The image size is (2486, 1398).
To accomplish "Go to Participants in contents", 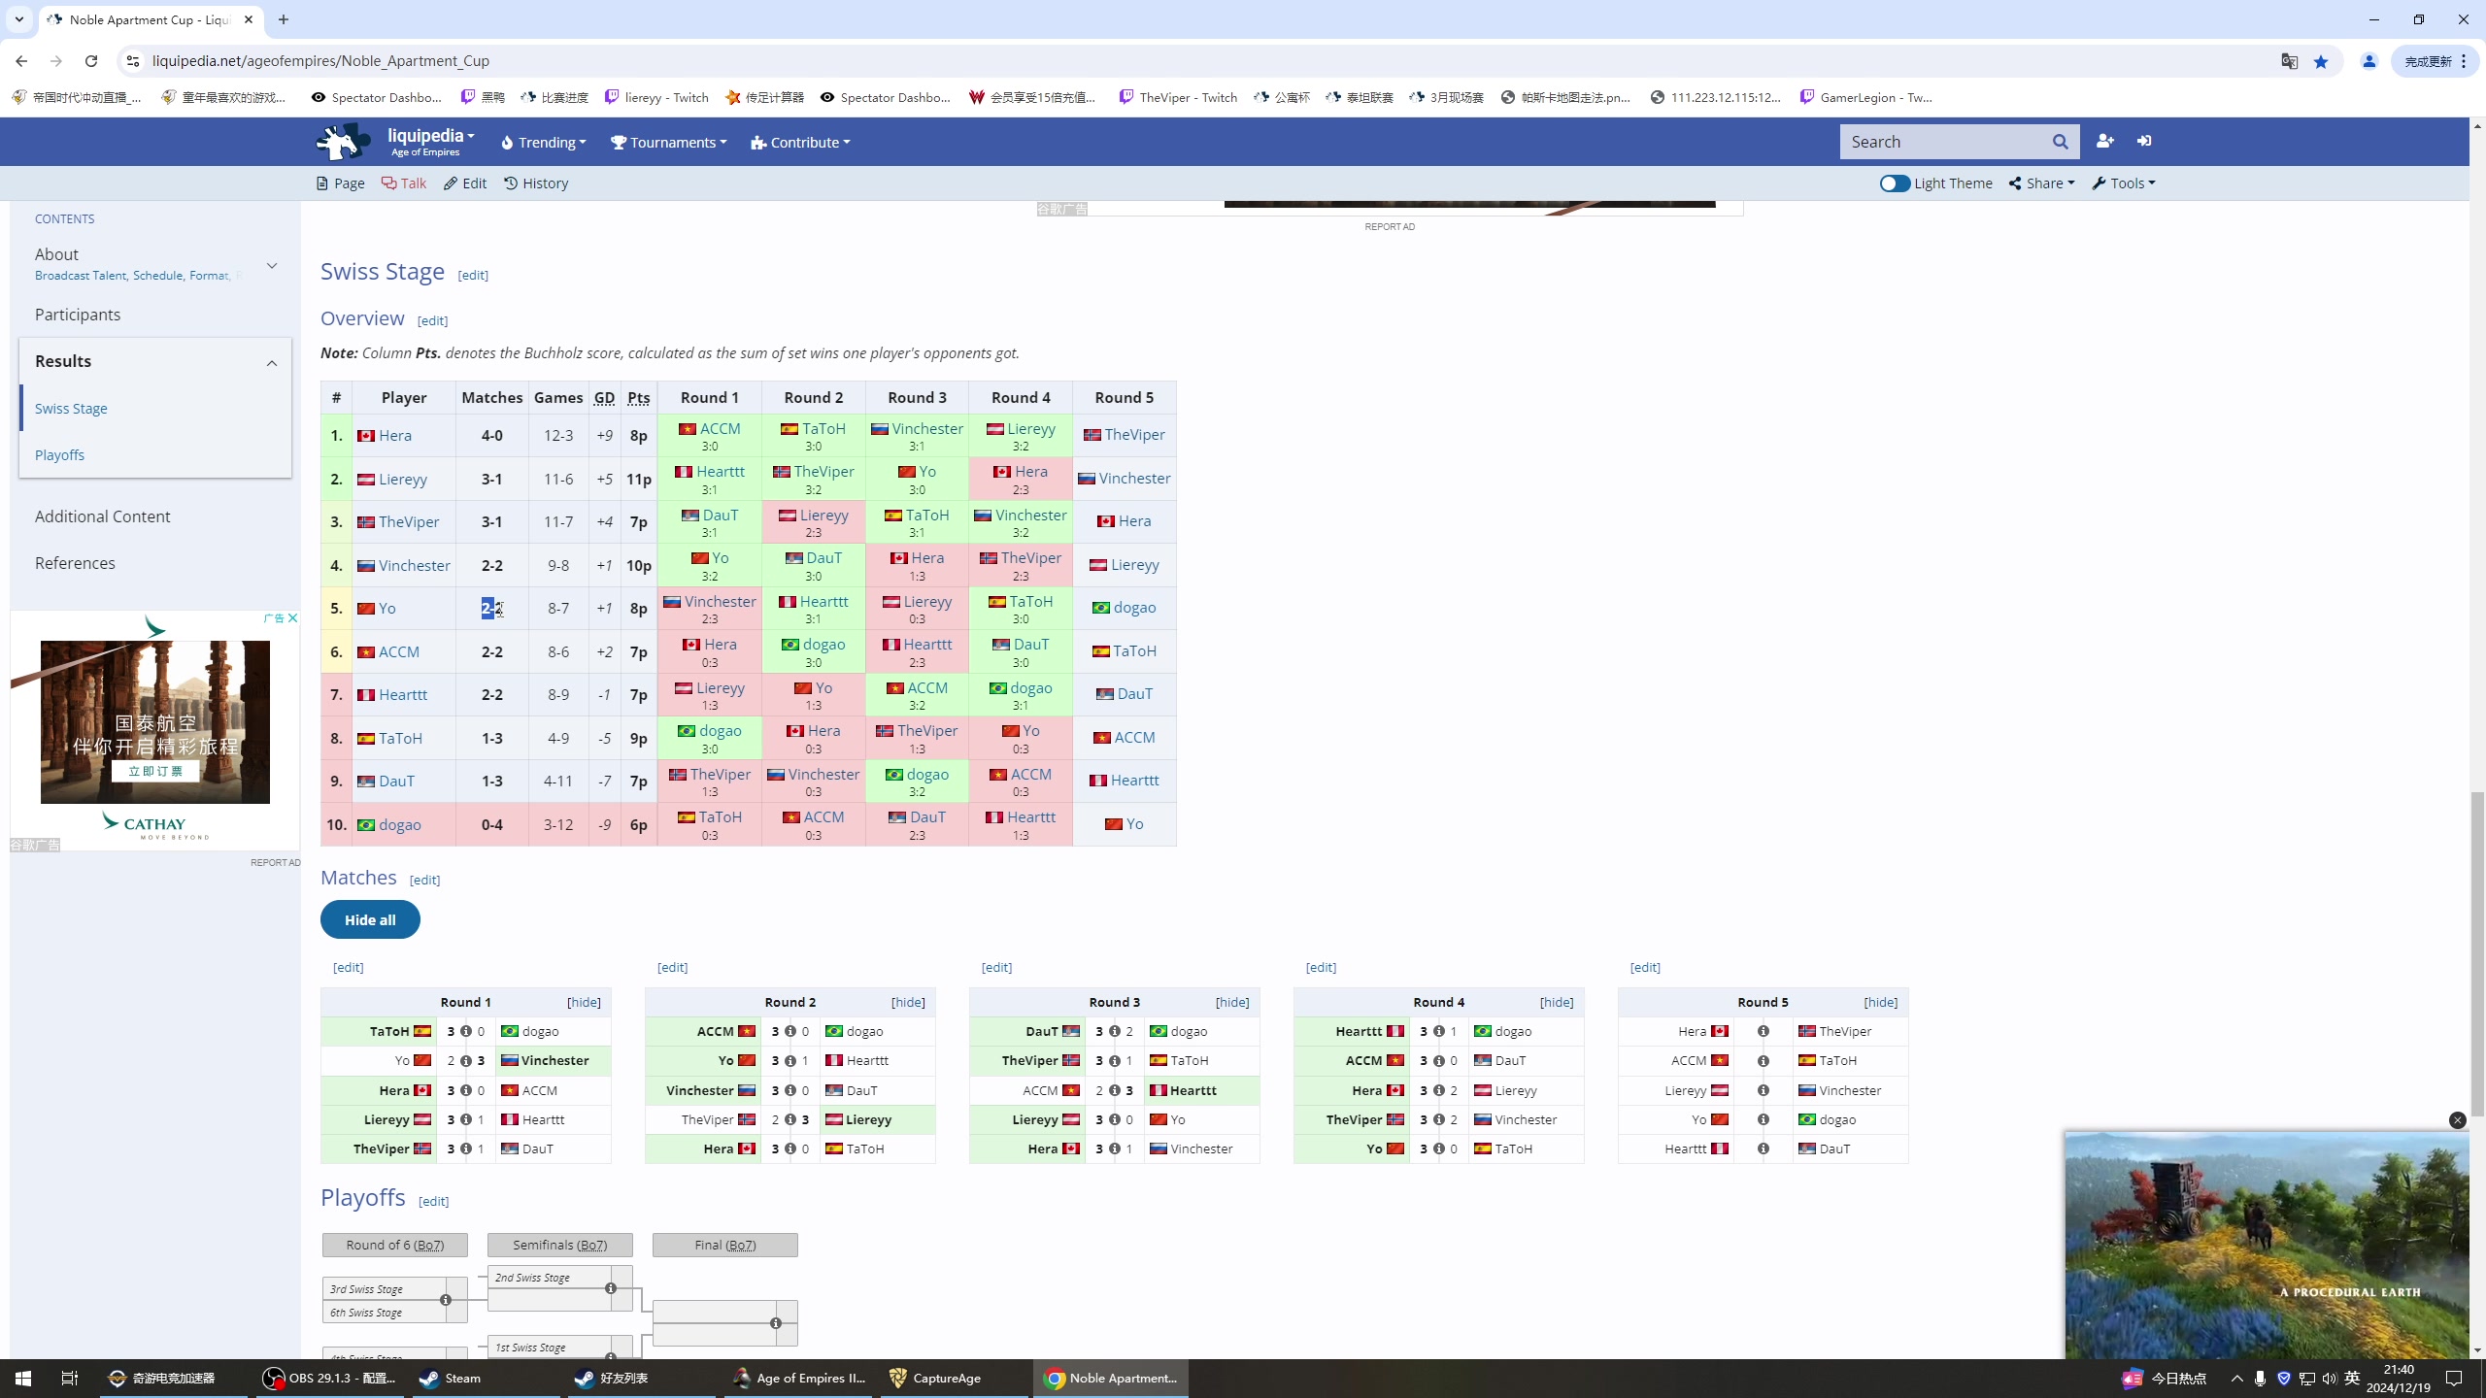I will coord(78,315).
